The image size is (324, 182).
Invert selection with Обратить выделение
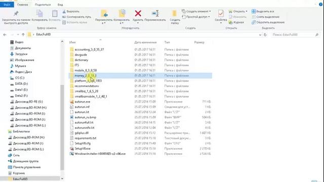pos(268,22)
